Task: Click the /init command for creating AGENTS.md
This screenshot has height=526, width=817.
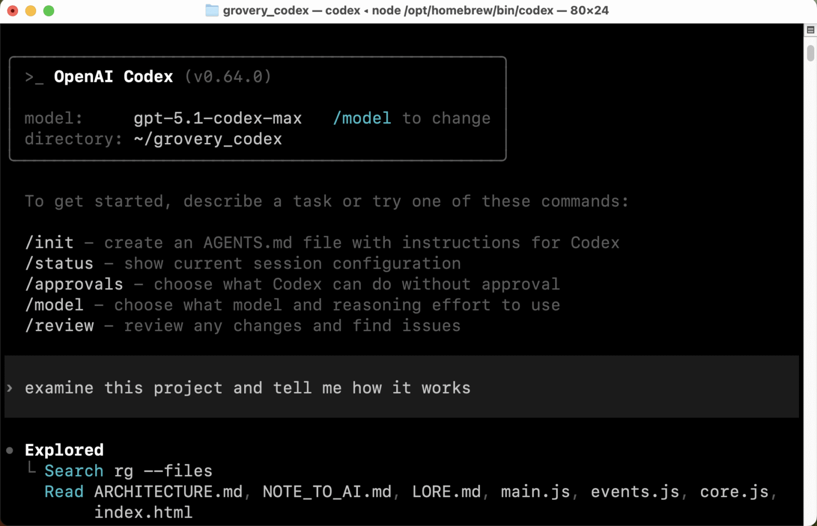Action: tap(49, 243)
